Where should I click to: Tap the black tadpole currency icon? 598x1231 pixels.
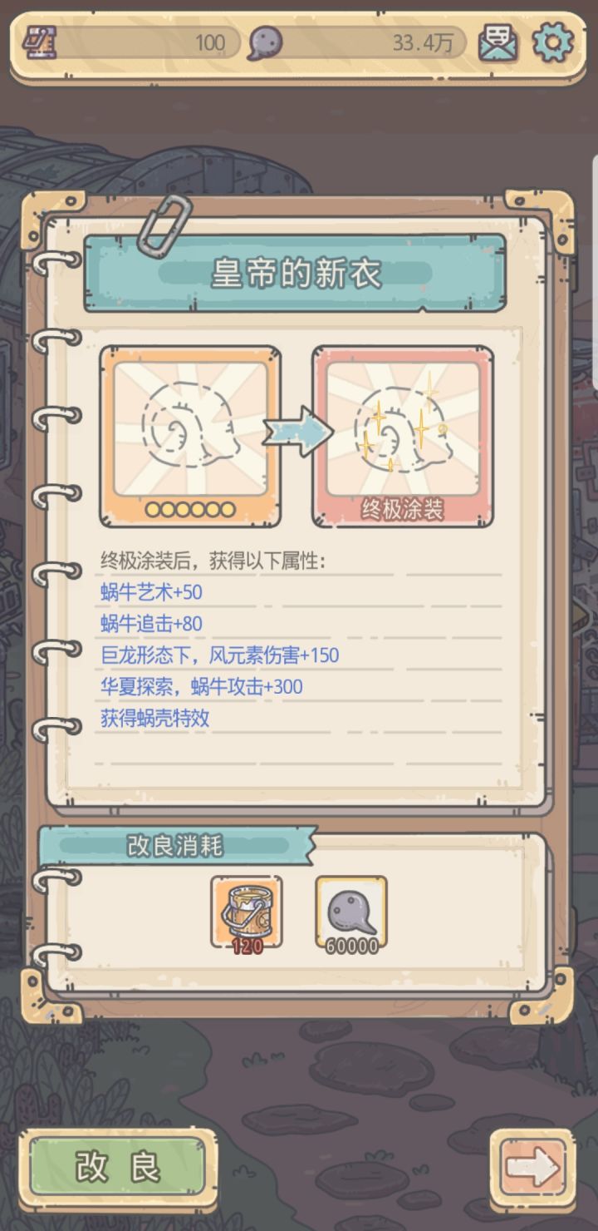coord(266,42)
